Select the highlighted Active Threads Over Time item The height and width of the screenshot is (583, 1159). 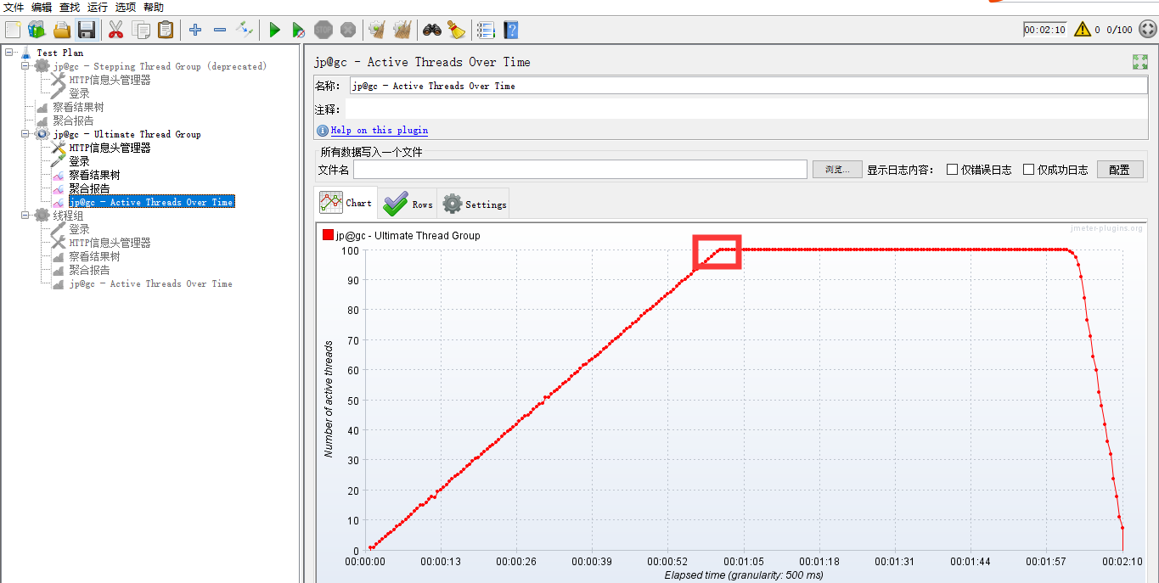point(151,202)
